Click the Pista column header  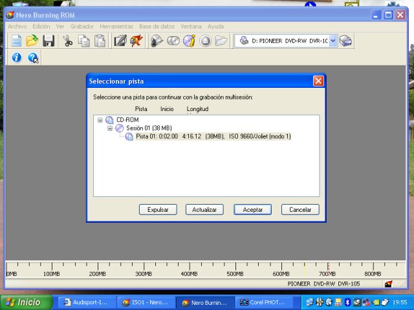(x=141, y=109)
